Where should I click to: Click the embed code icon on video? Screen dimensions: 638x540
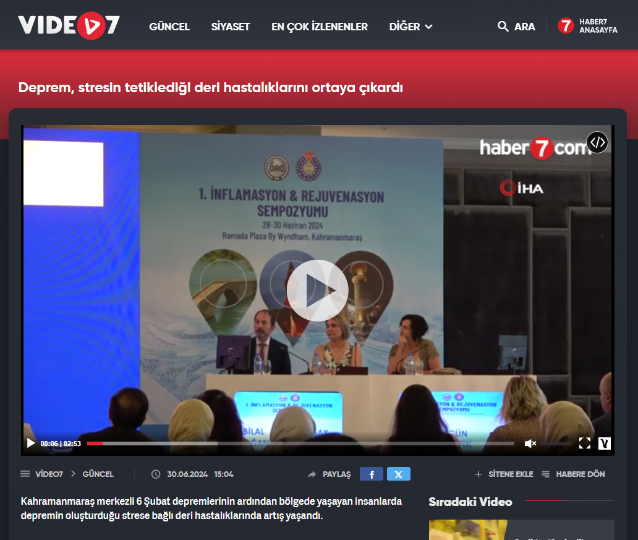click(597, 142)
